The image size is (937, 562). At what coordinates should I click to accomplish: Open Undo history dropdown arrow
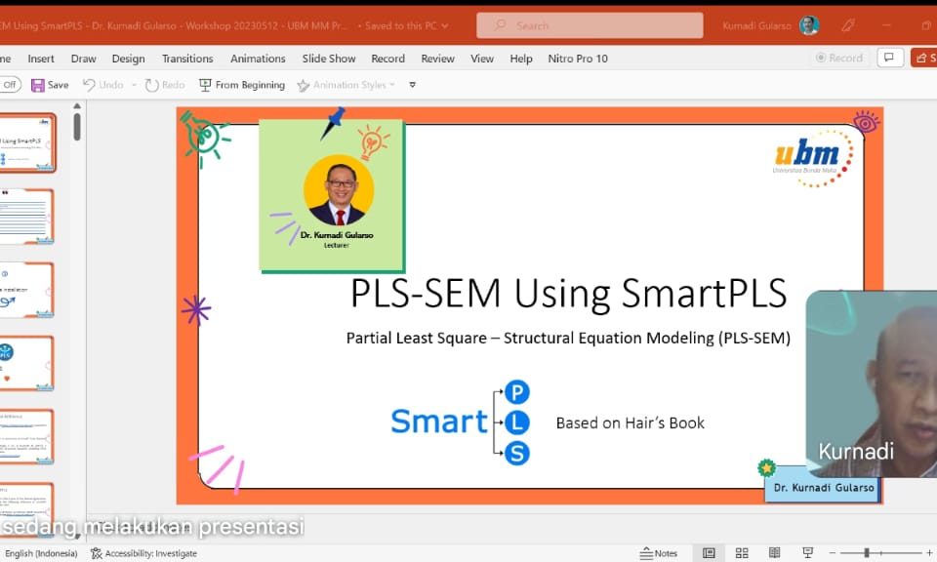(134, 85)
